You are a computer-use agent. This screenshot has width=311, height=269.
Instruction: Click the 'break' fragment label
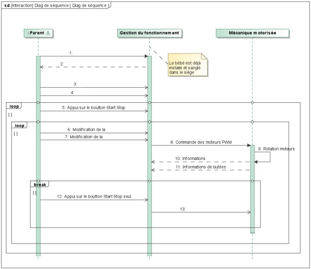click(x=40, y=184)
